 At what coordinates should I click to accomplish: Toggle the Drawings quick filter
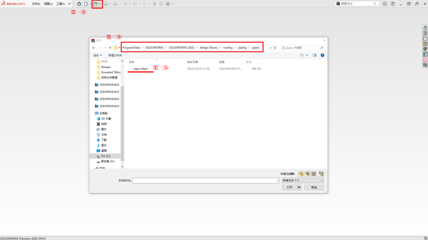(314, 174)
